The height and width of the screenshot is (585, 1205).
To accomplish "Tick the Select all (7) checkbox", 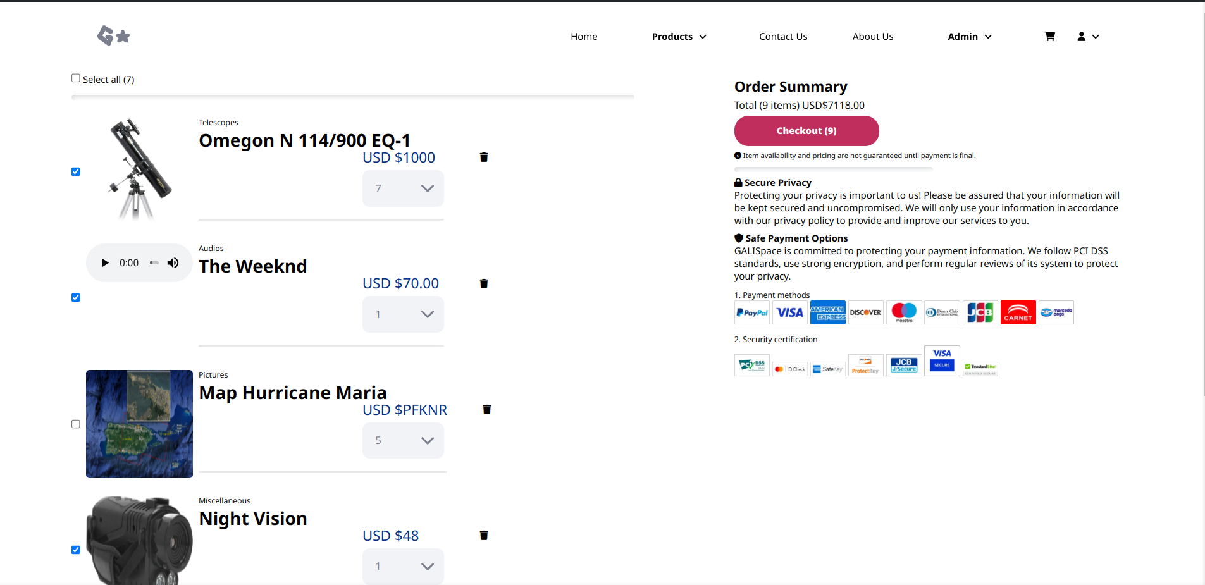I will pos(76,78).
